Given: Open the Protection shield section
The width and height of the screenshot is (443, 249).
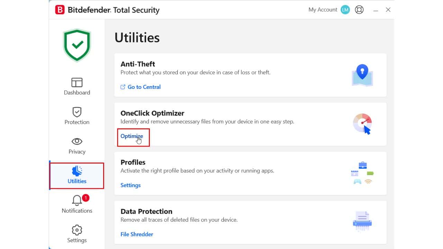Looking at the screenshot, I should [x=77, y=116].
